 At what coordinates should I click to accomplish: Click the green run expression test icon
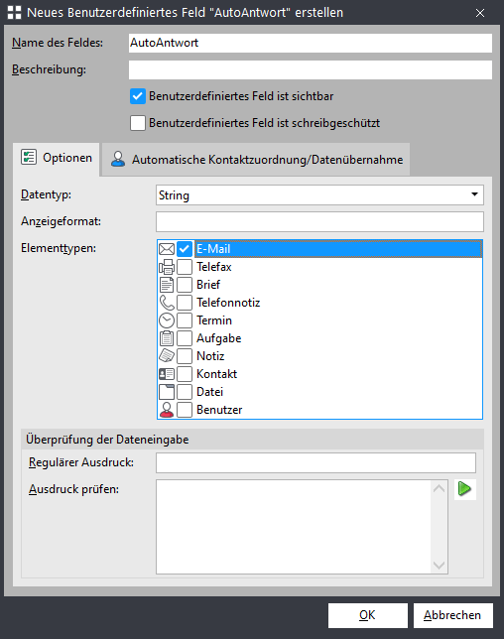[465, 488]
